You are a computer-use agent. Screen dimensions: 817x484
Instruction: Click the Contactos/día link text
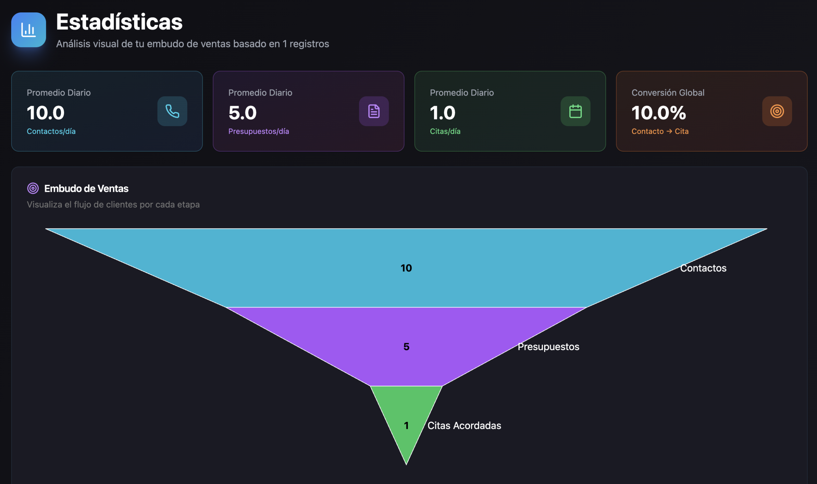51,131
